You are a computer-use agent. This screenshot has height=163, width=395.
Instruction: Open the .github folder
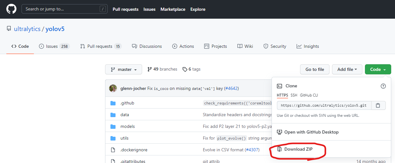tap(127, 103)
